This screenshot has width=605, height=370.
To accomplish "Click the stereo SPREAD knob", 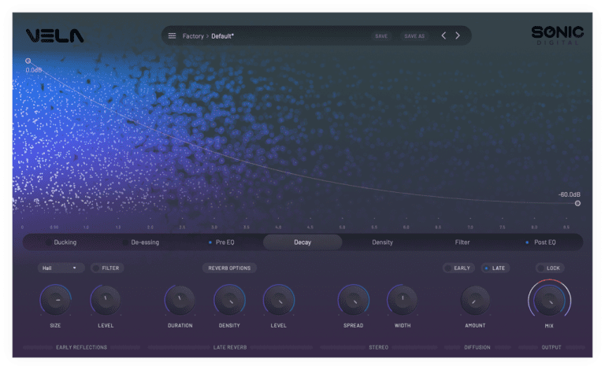I will (354, 300).
